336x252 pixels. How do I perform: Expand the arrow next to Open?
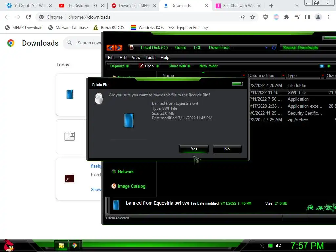(157, 66)
